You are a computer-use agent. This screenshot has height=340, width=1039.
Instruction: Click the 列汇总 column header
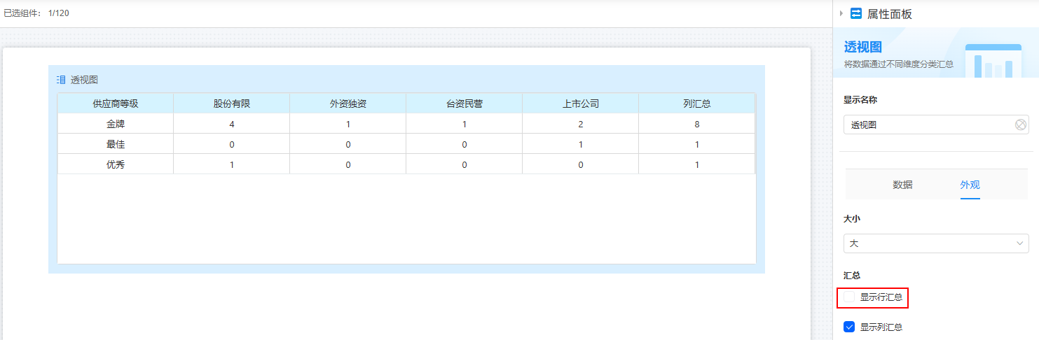point(697,104)
